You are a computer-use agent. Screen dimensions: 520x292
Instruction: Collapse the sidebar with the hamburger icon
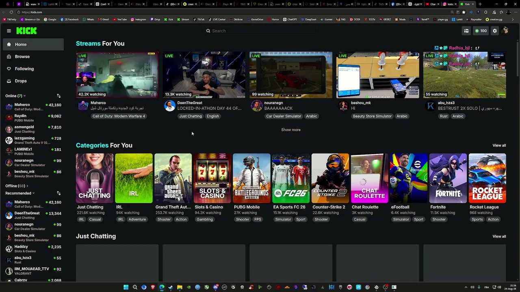(9, 31)
